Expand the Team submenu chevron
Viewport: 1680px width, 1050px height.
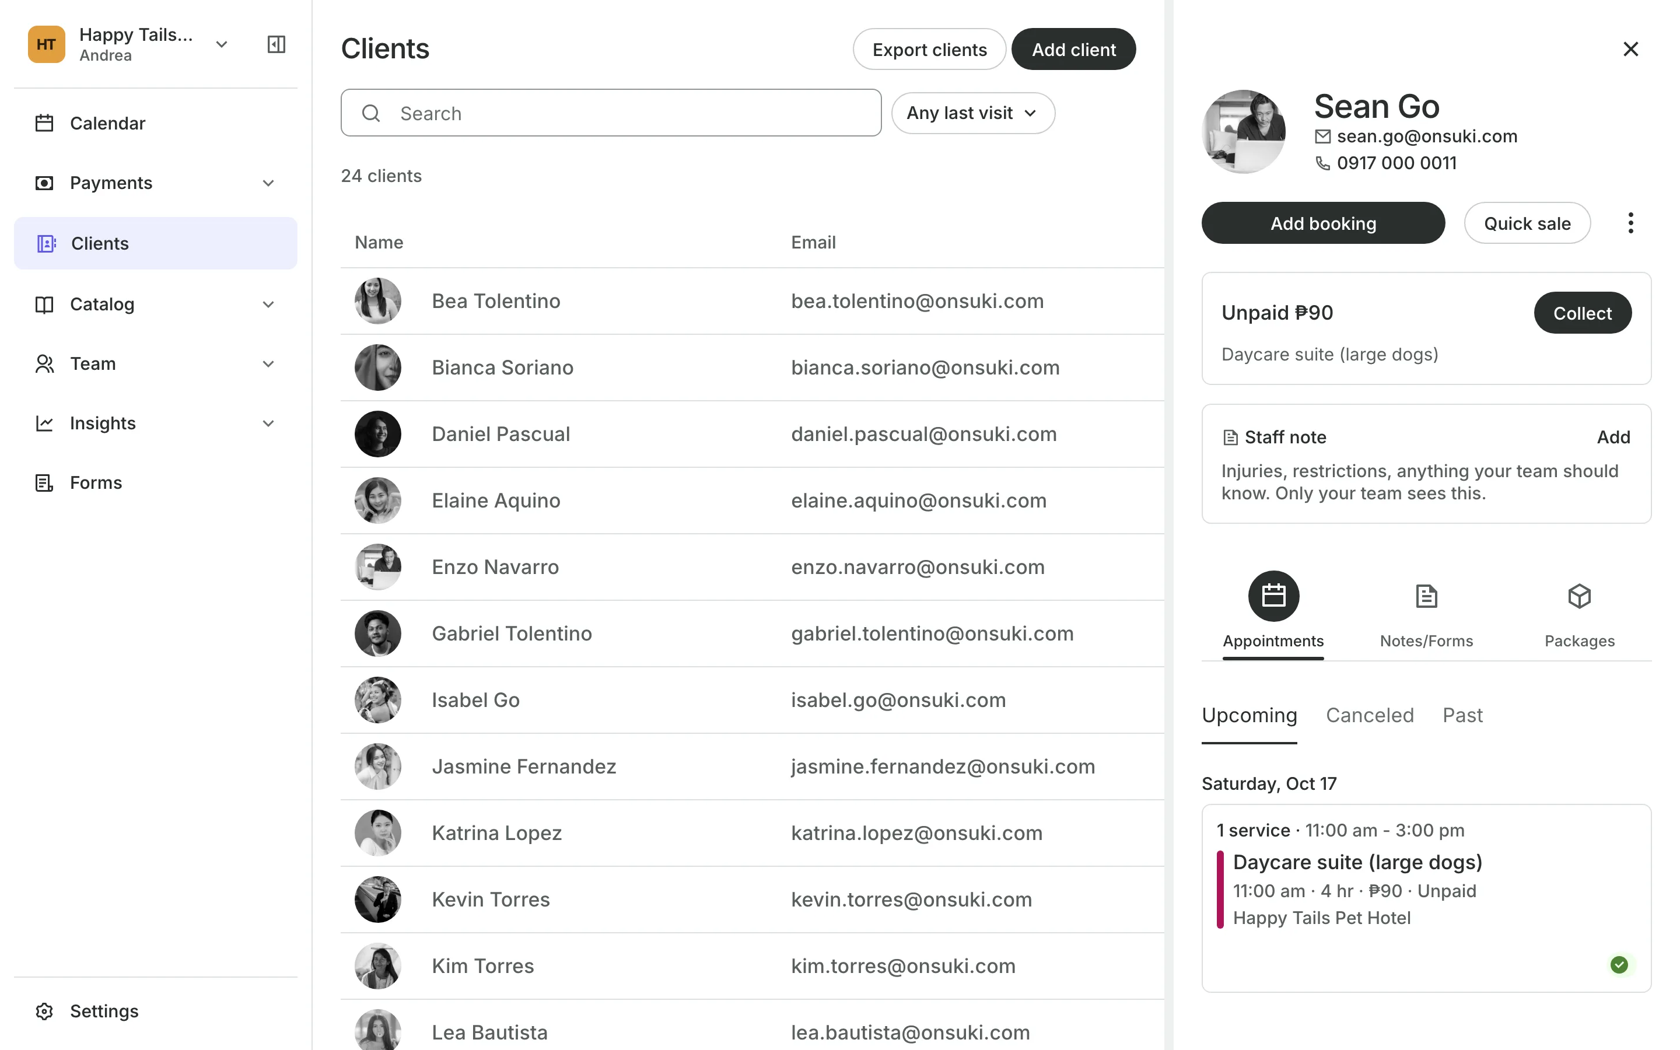[x=269, y=364]
